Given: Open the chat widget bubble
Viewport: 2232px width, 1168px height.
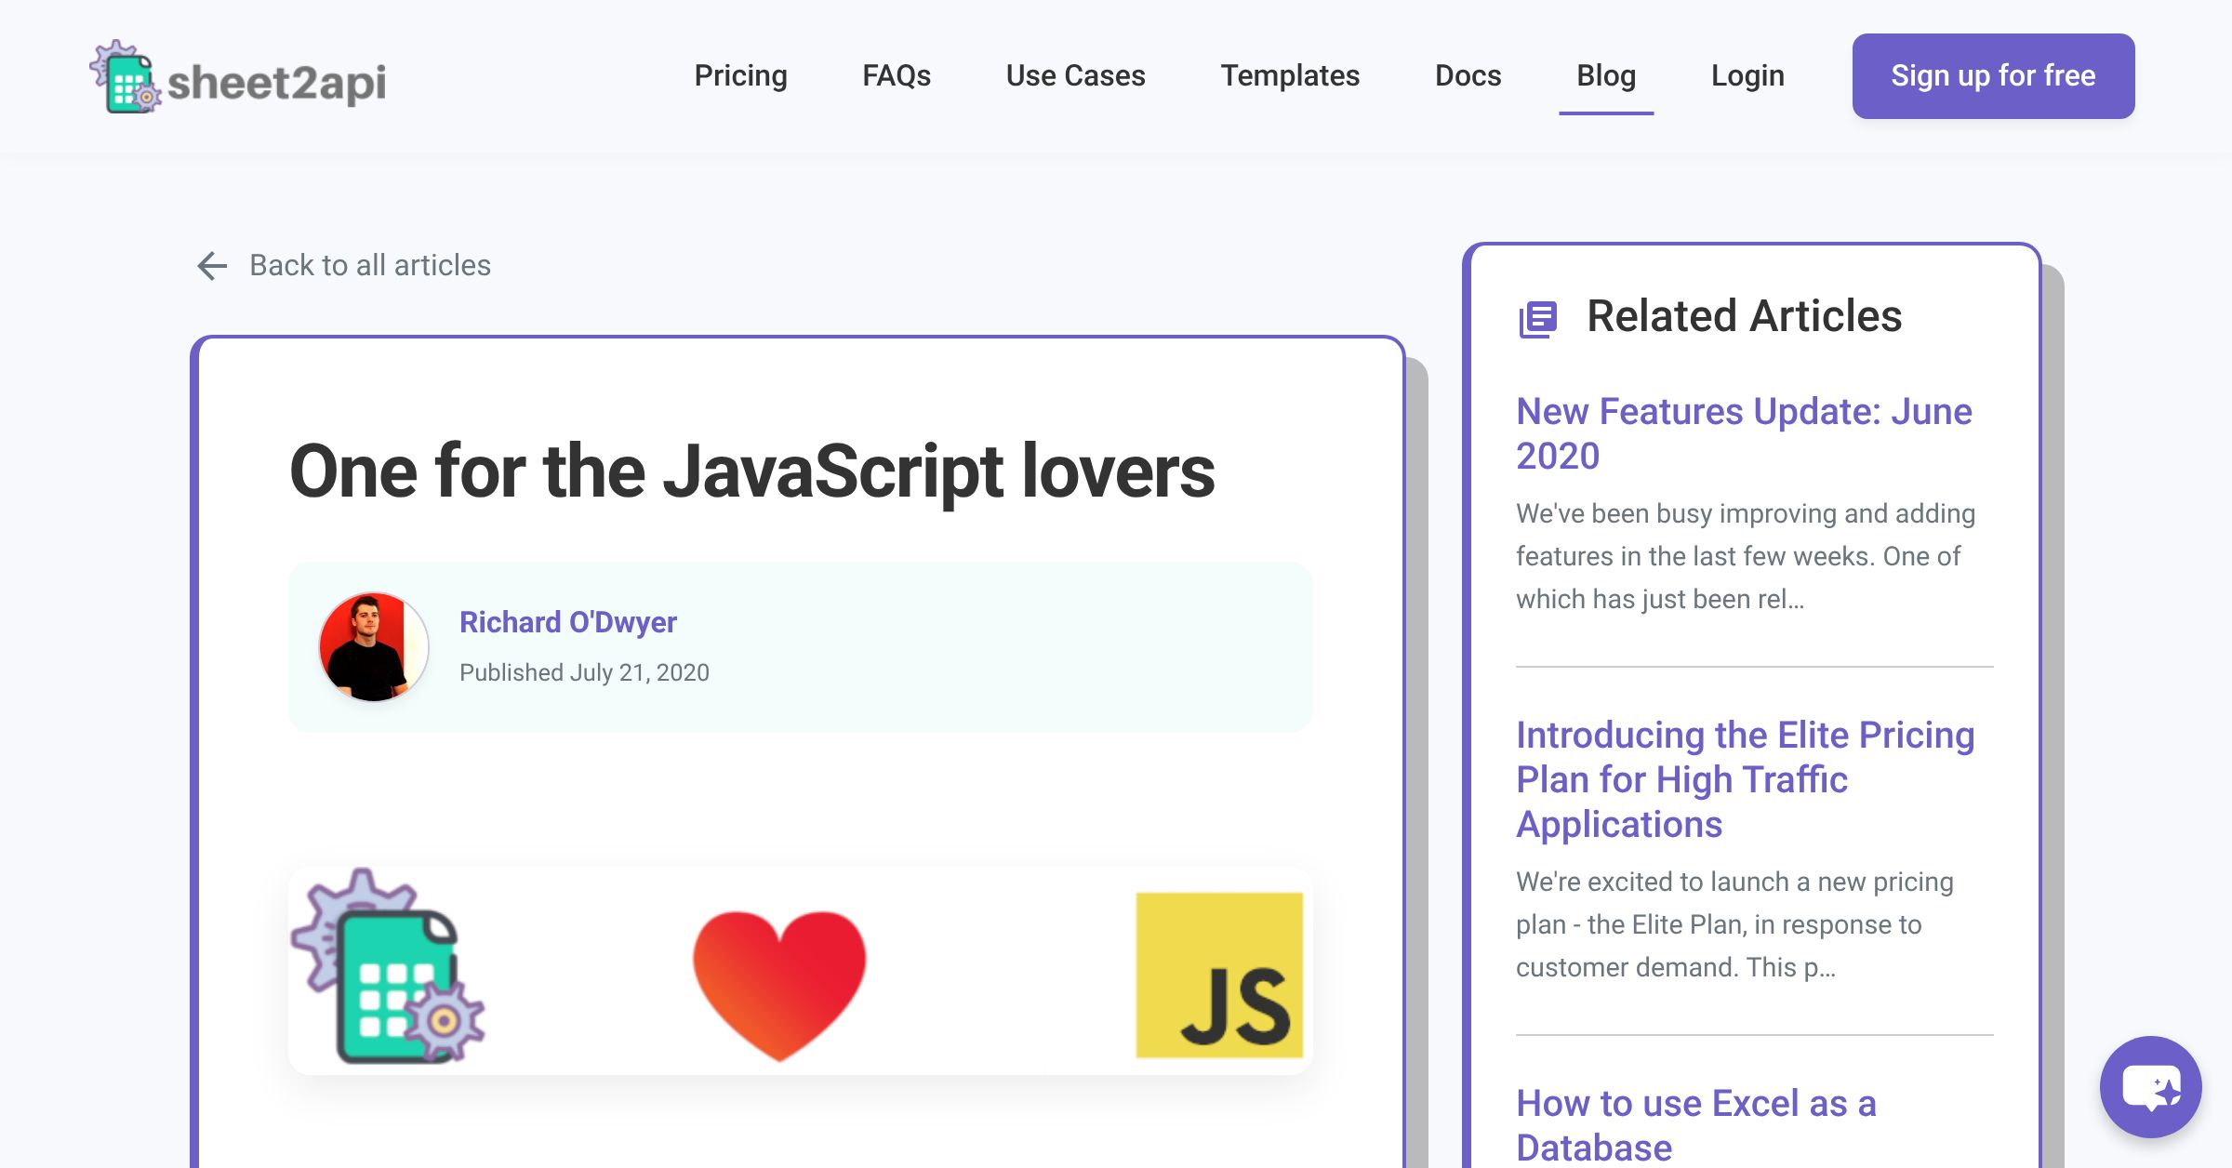Looking at the screenshot, I should click(2149, 1087).
